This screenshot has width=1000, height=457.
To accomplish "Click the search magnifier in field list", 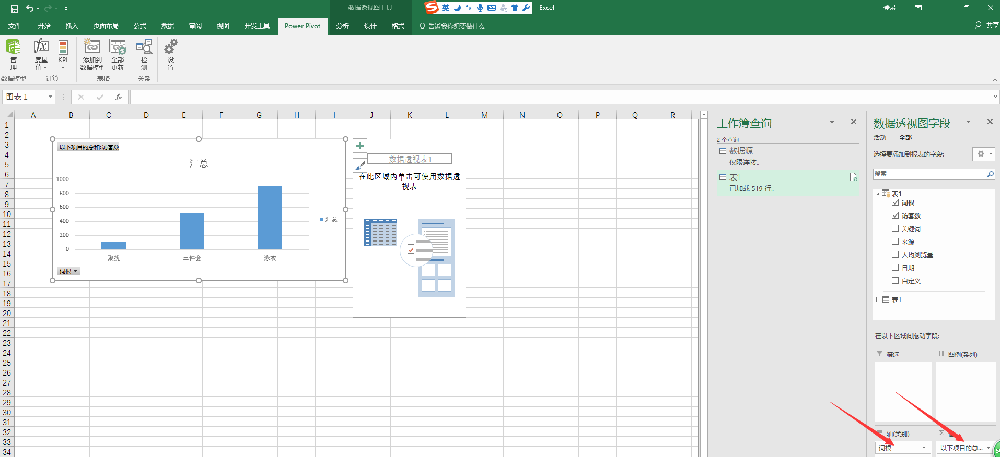I will click(x=990, y=174).
